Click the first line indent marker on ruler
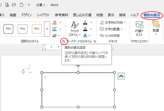Viewport: 164px width, 111px height. pyautogui.click(x=44, y=45)
